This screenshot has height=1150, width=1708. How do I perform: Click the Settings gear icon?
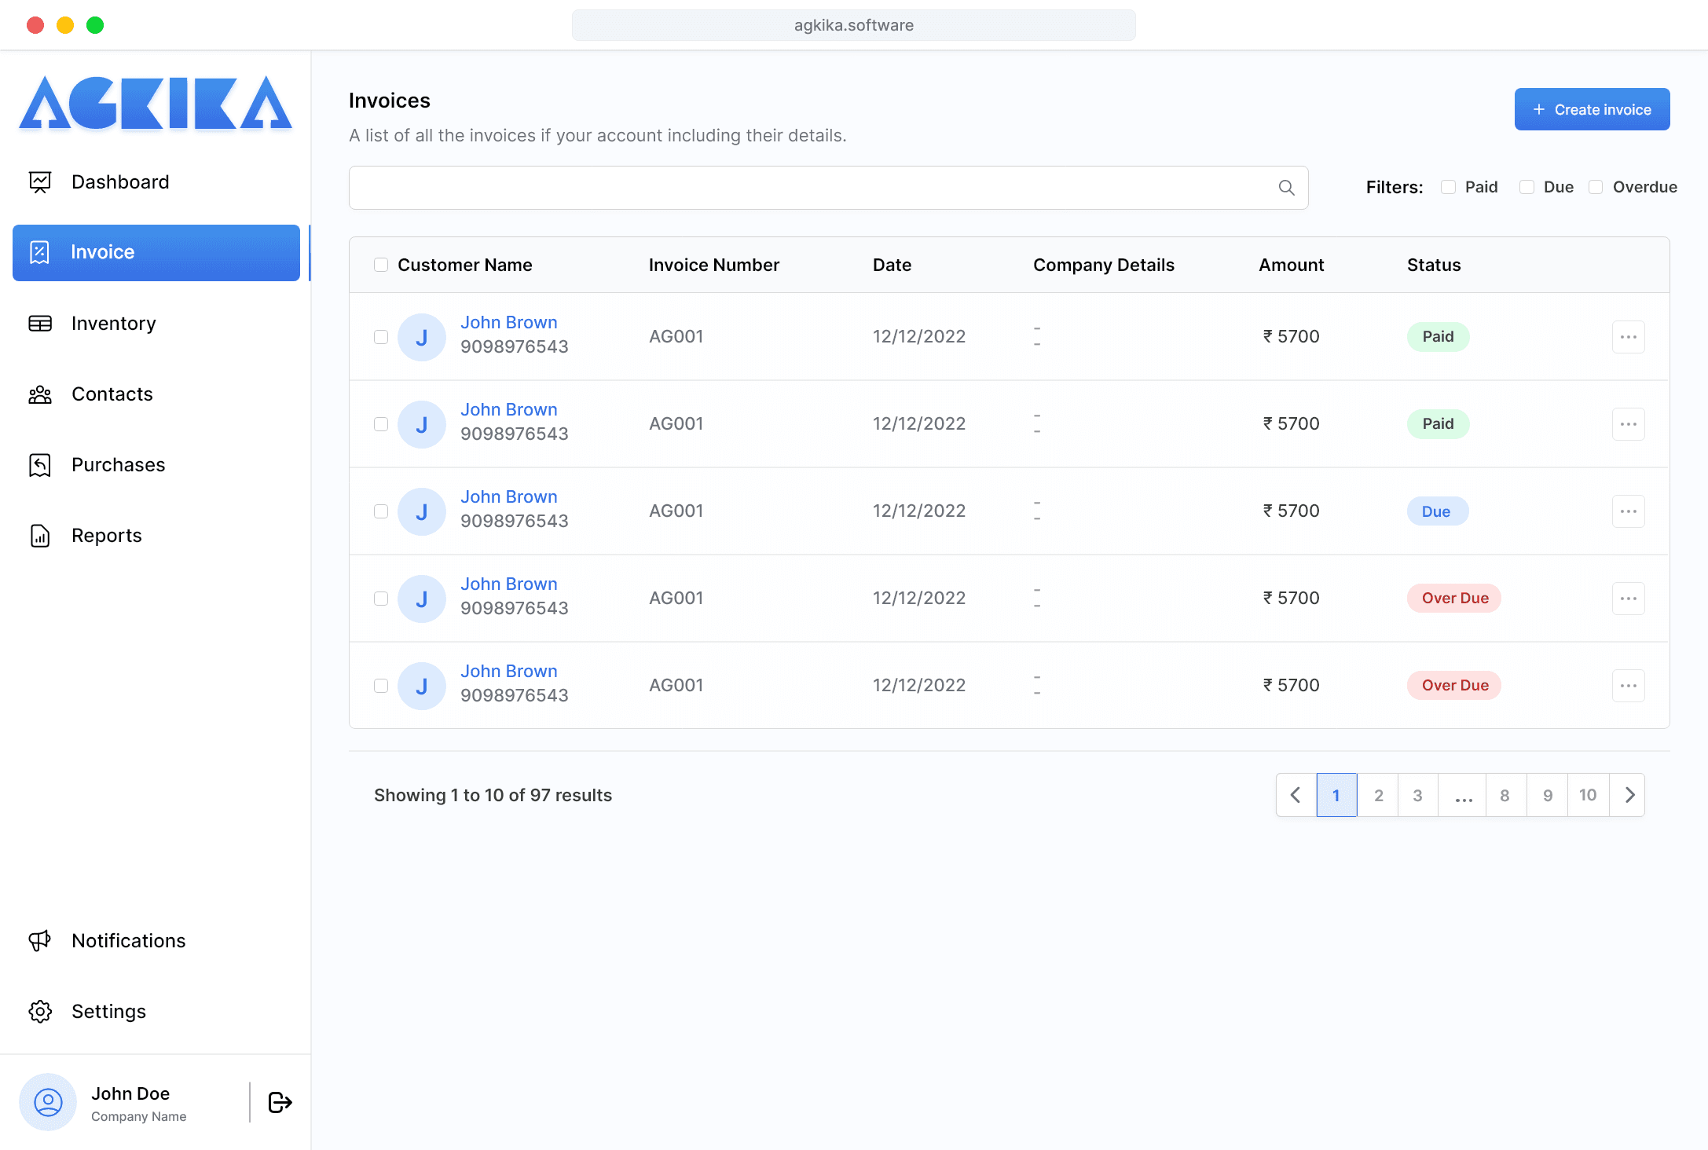click(x=40, y=1011)
